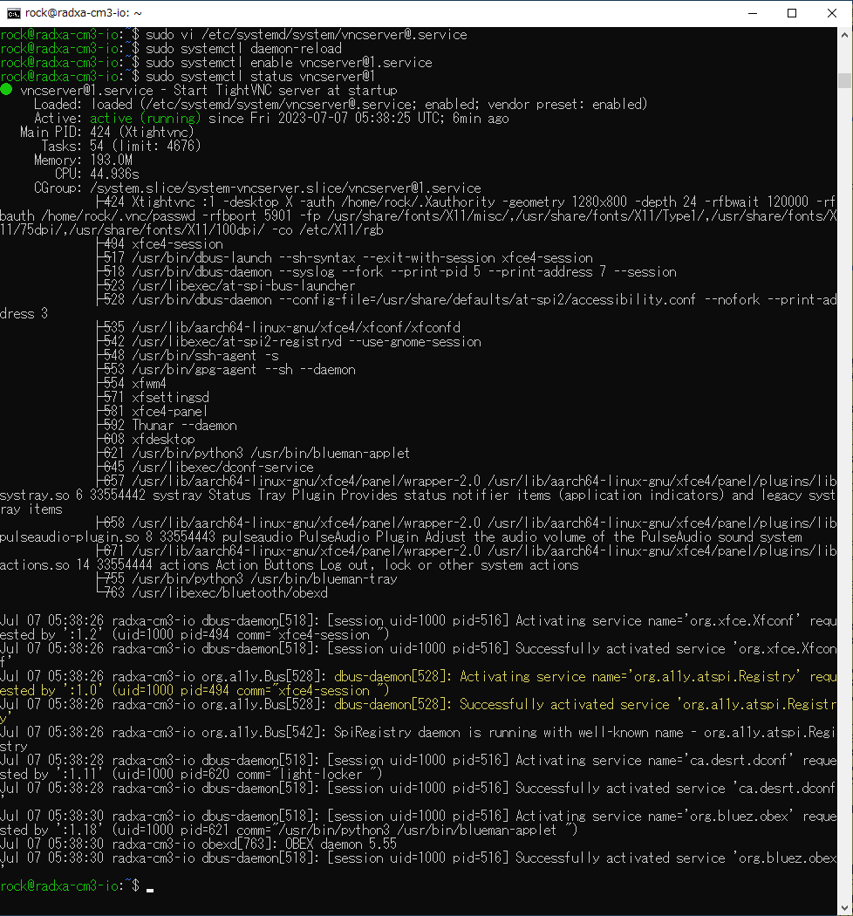The height and width of the screenshot is (916, 853).
Task: Click the scrollbar down arrow
Action: tap(845, 908)
